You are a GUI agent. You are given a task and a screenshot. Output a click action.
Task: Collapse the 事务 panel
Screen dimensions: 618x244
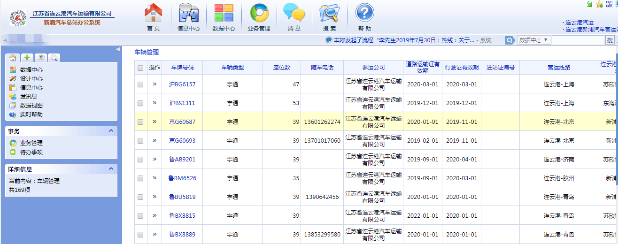(111, 131)
